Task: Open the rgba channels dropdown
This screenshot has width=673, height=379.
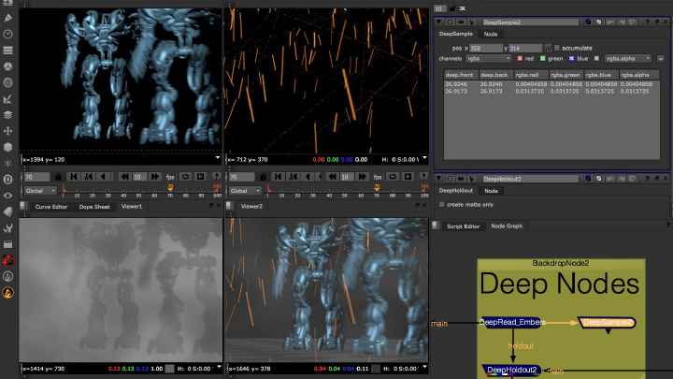Action: tap(488, 58)
